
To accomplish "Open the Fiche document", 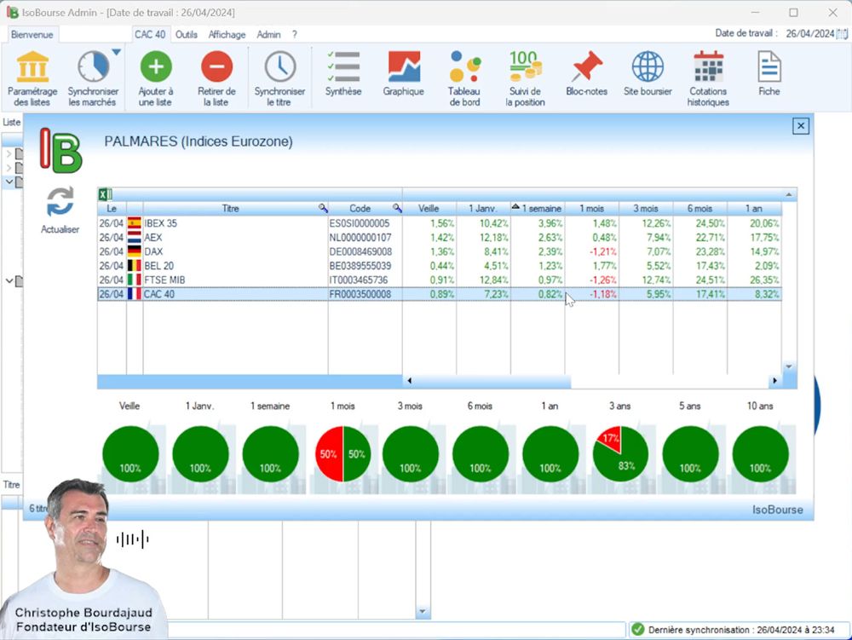I will pyautogui.click(x=769, y=74).
